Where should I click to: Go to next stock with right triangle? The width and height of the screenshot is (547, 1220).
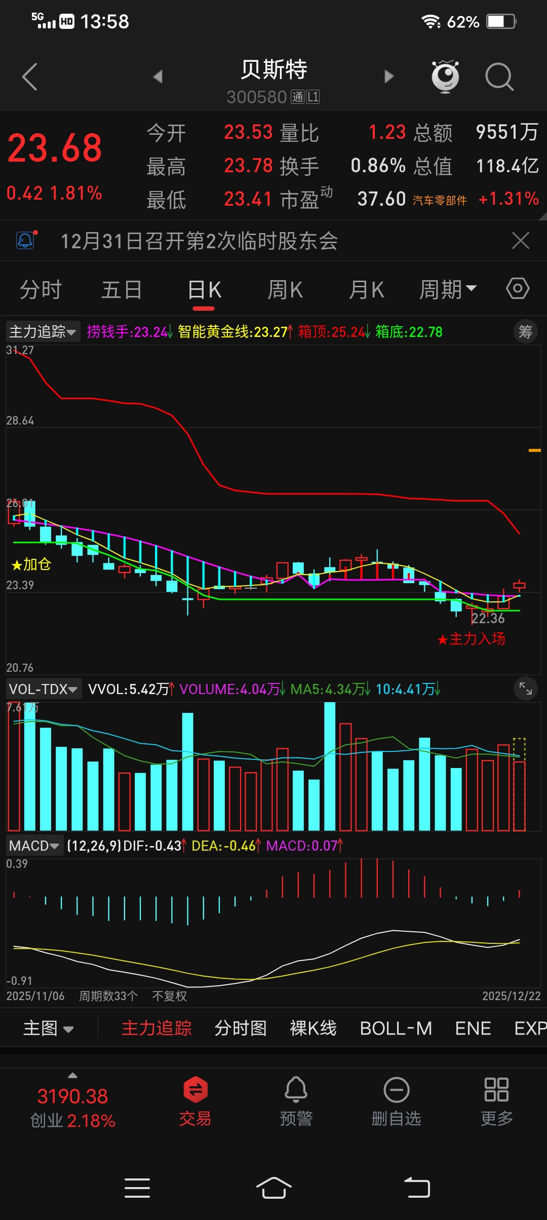[x=388, y=77]
